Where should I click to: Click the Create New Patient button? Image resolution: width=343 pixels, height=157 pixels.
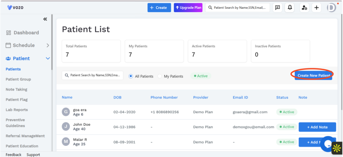coord(313,75)
